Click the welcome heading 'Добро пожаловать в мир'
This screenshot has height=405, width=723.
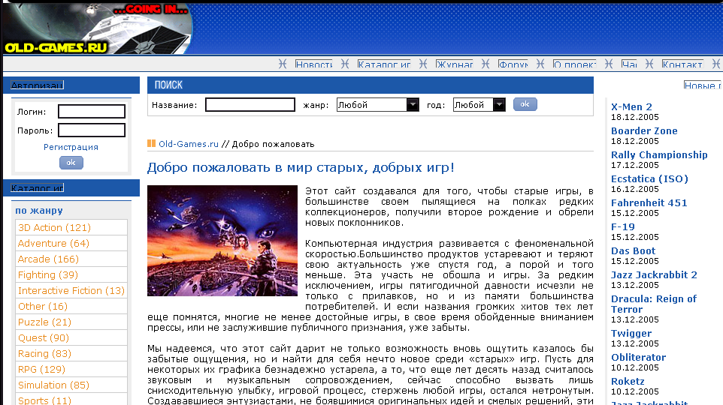[x=301, y=167]
